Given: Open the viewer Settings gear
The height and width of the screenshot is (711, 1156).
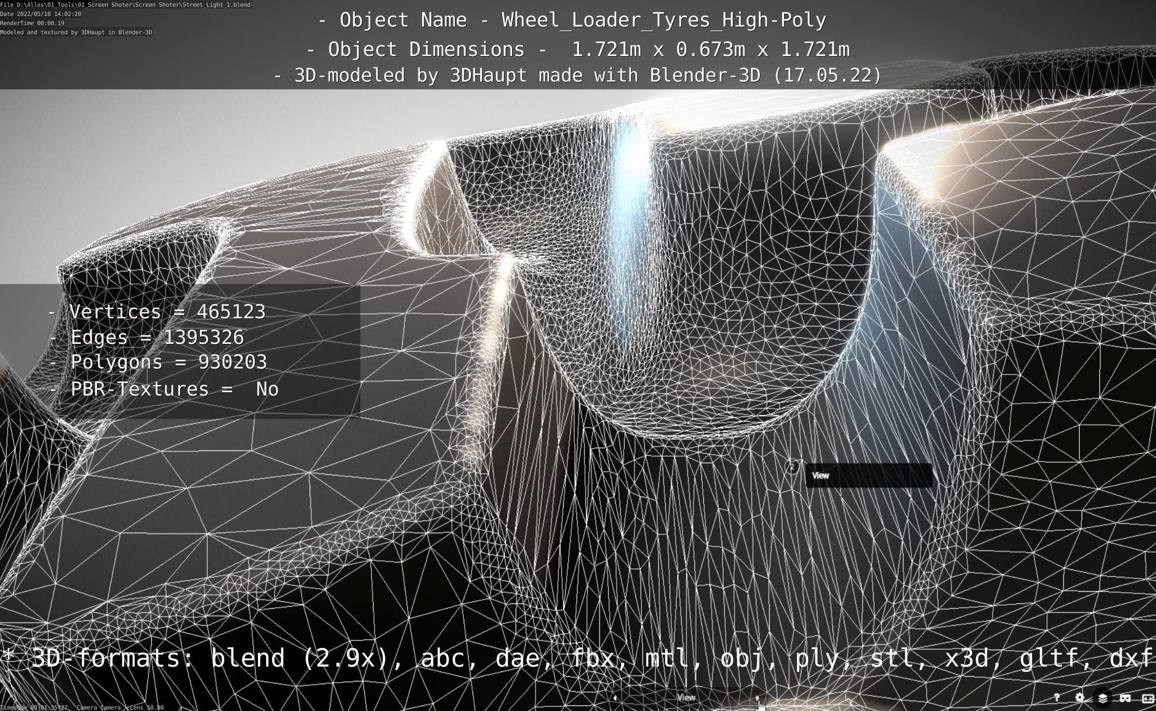Looking at the screenshot, I should point(1080,697).
